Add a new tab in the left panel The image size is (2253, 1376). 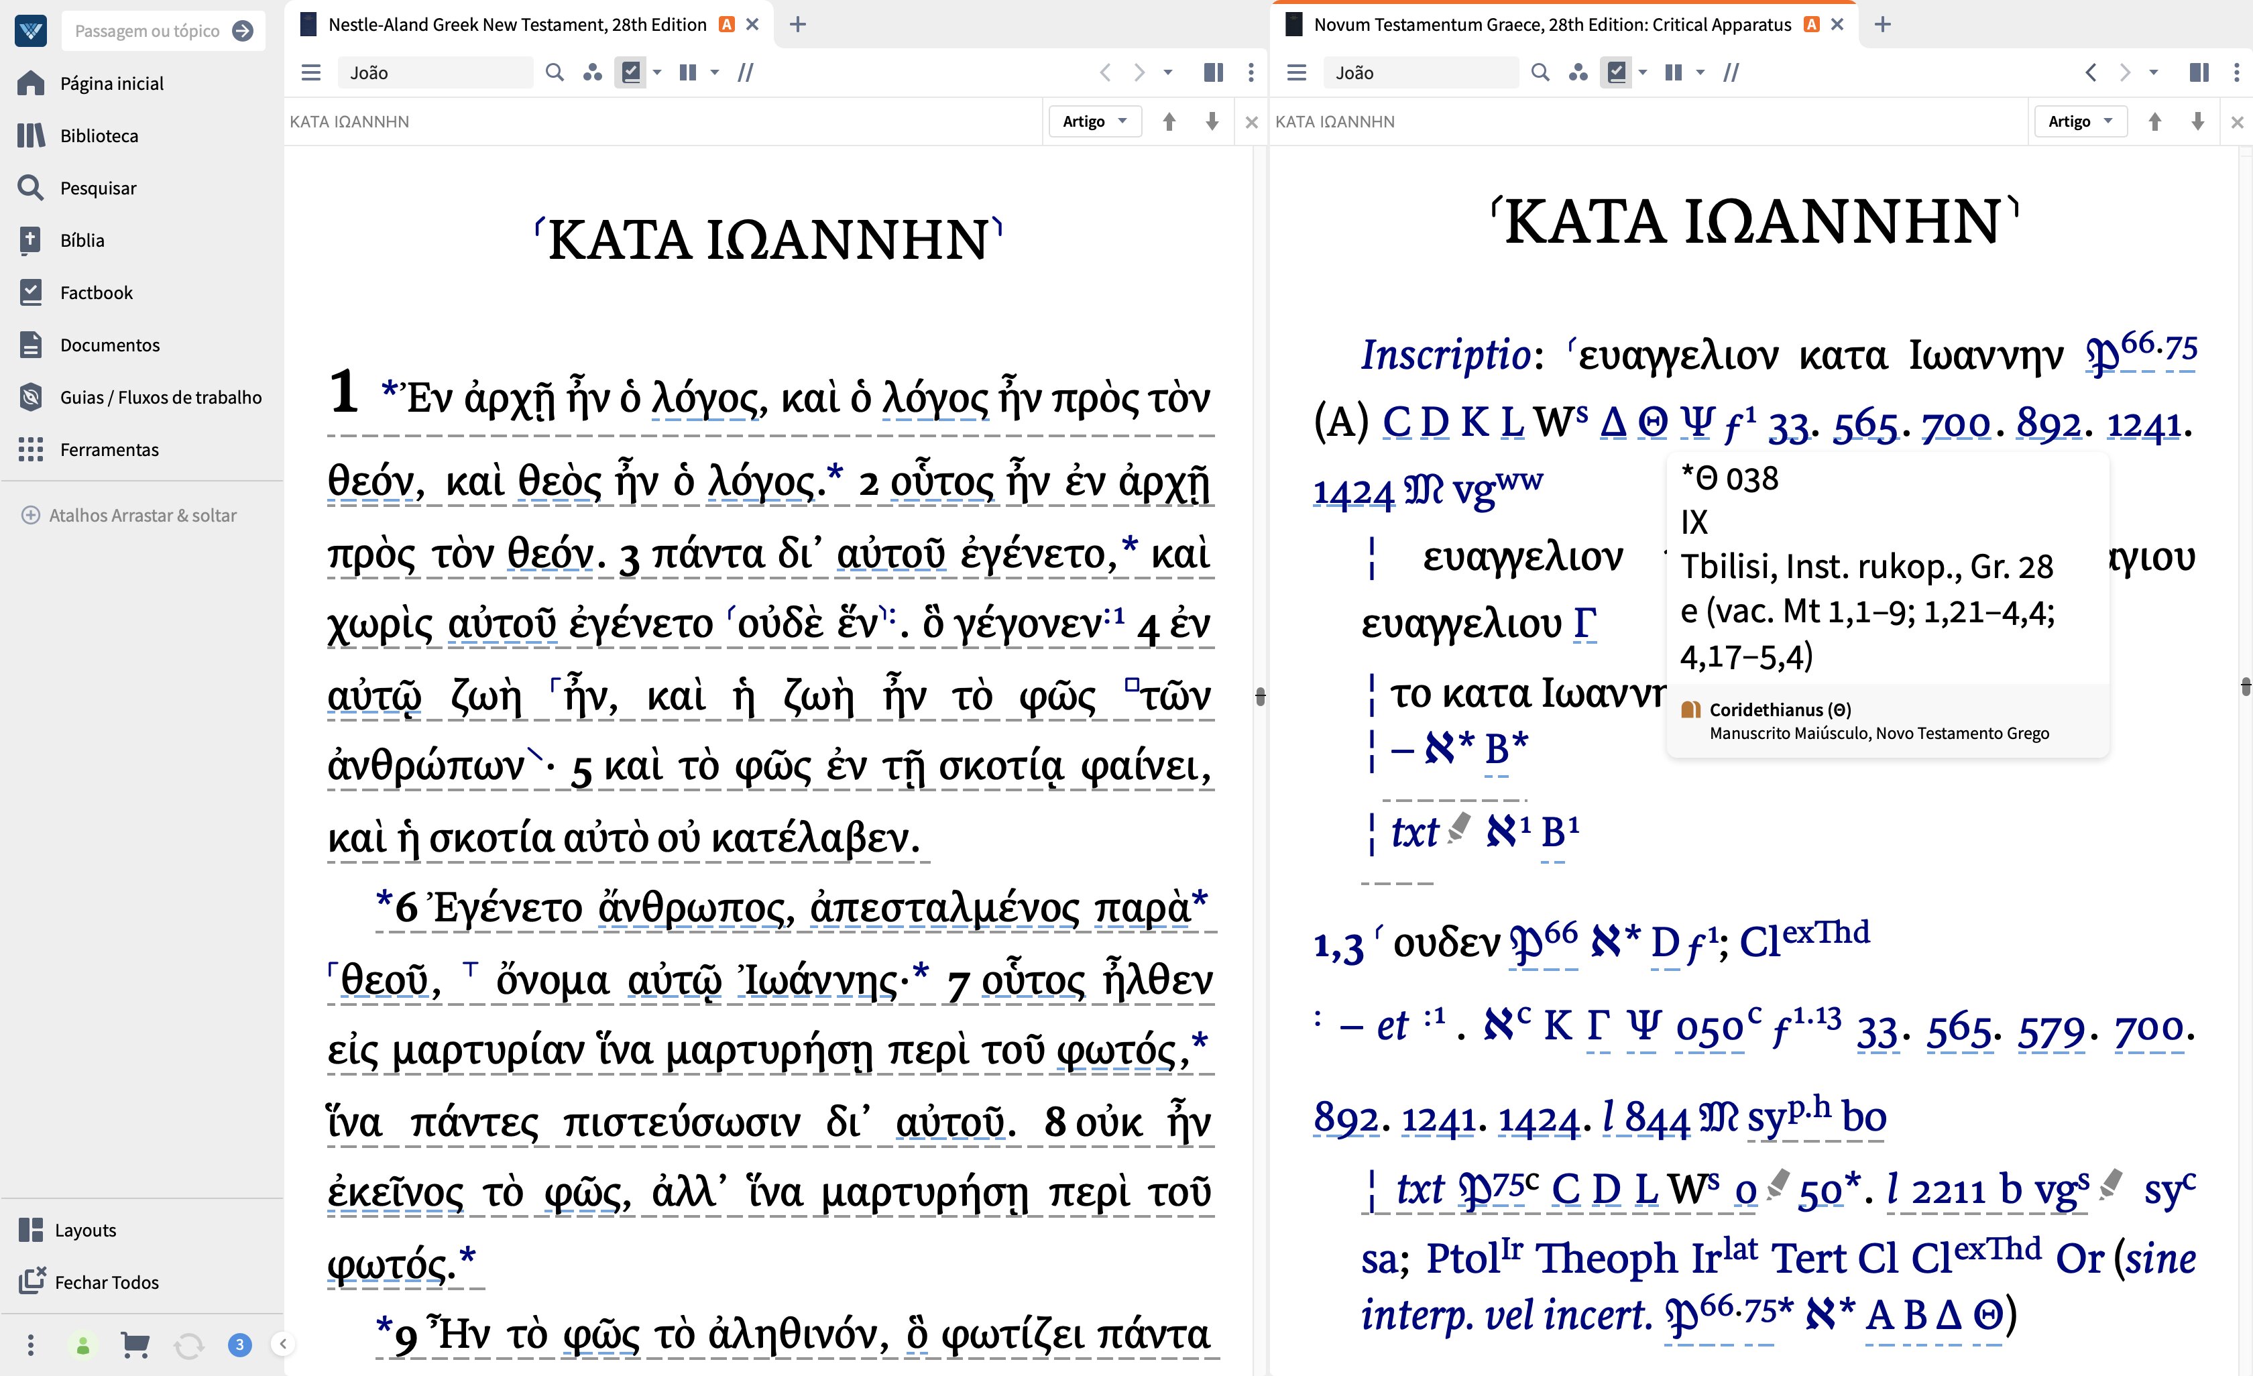coord(797,25)
